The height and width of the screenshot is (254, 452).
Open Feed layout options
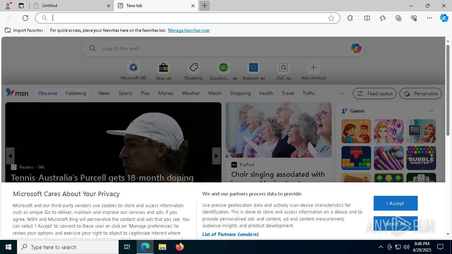(374, 93)
